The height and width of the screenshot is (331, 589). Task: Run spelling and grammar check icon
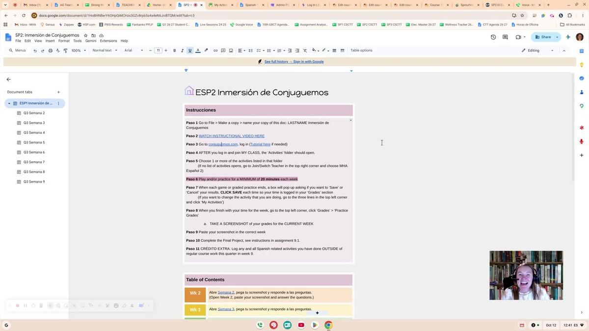[x=58, y=51]
